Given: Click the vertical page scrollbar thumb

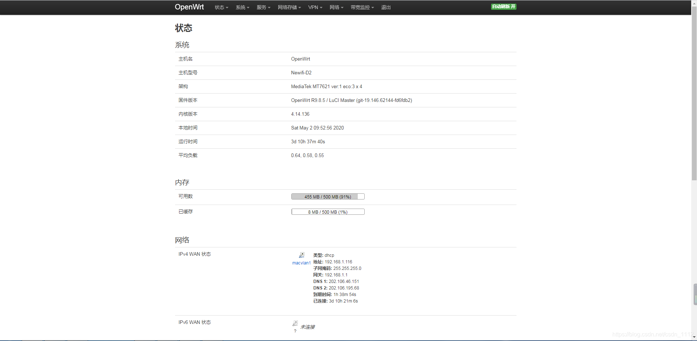Looking at the screenshot, I should 694,93.
